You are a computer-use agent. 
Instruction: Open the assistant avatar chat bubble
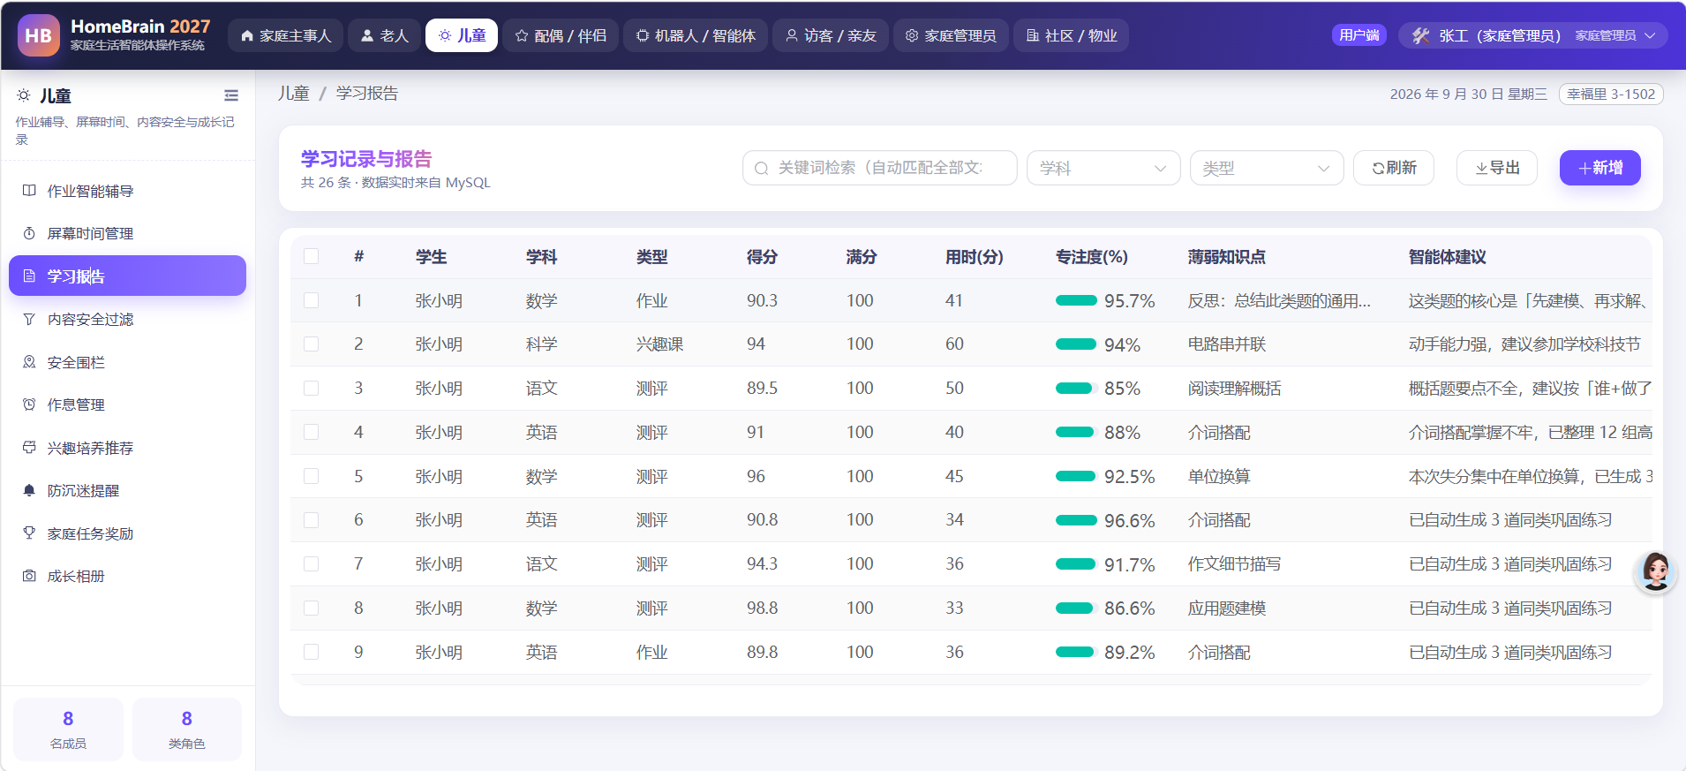coord(1655,572)
